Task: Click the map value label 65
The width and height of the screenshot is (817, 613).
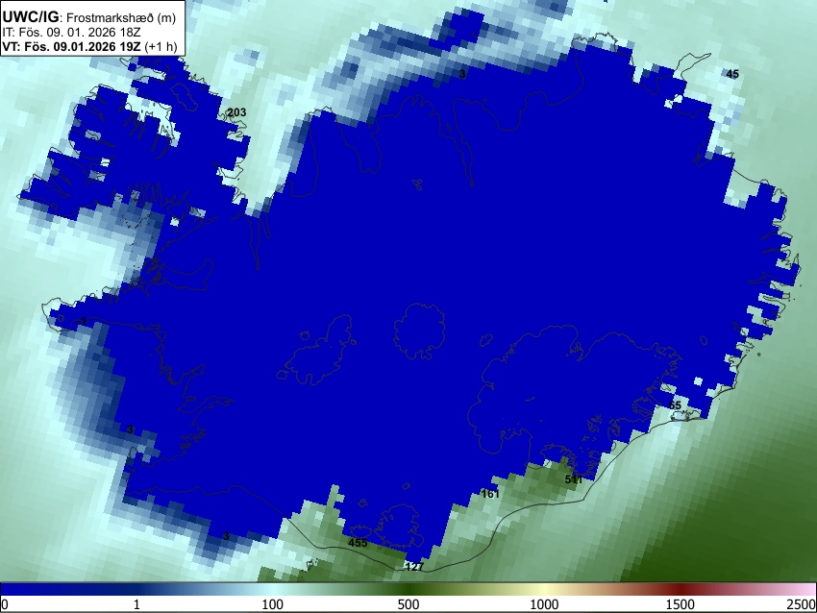Action: coord(675,405)
